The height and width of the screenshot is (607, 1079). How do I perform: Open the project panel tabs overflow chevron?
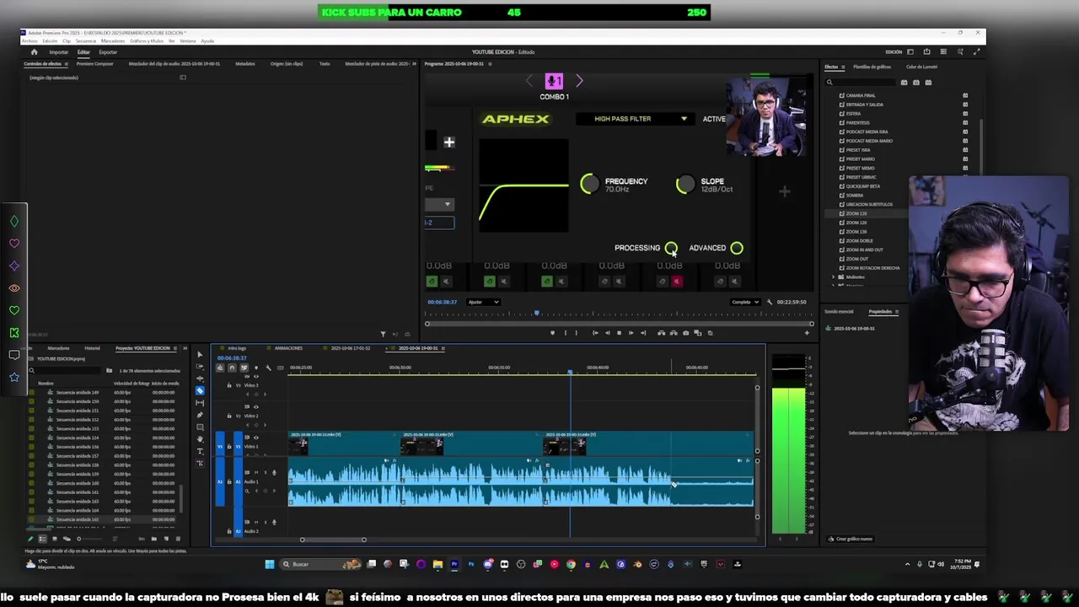[x=185, y=348]
